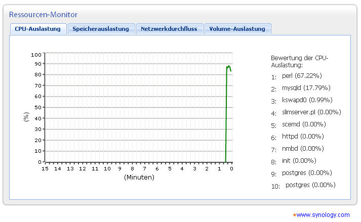Click the (%) y-axis label
361x222 pixels.
[26, 117]
